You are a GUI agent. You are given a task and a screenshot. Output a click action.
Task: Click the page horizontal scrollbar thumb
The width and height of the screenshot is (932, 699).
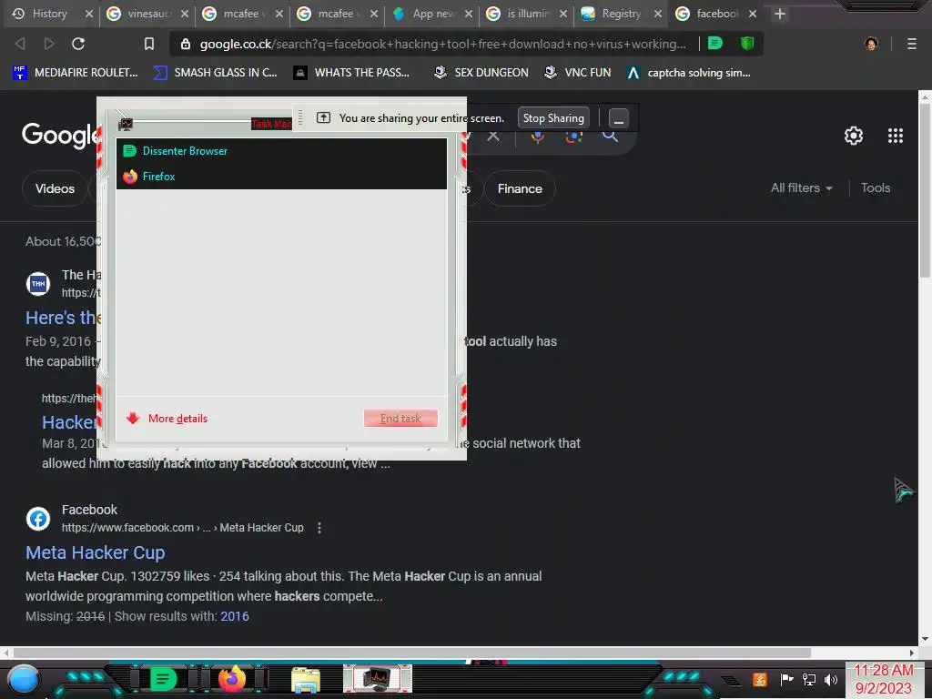point(410,653)
